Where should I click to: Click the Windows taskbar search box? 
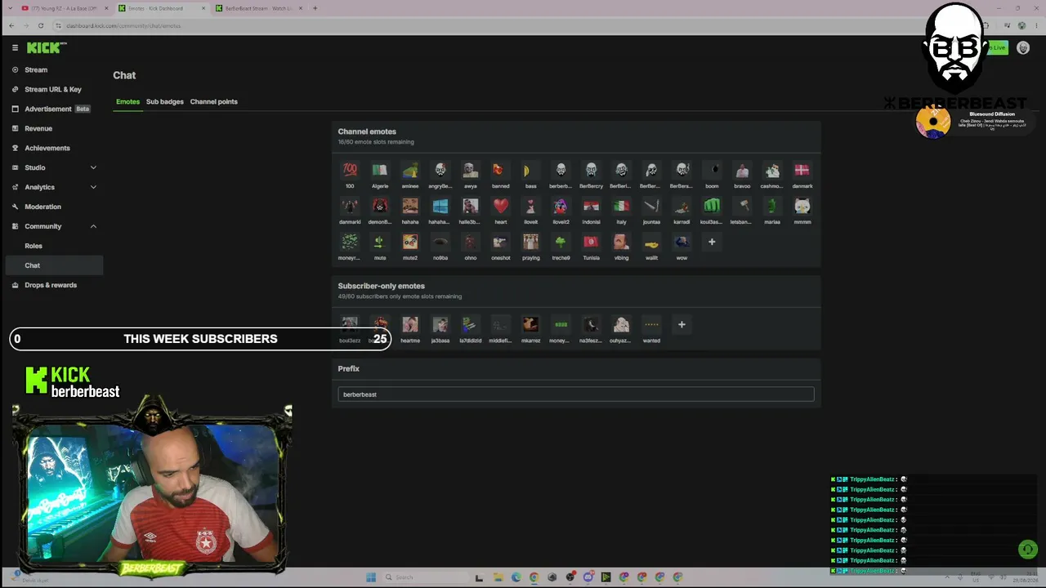click(425, 577)
